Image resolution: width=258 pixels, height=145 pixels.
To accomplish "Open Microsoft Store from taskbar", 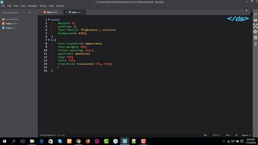I will (x=51, y=141).
